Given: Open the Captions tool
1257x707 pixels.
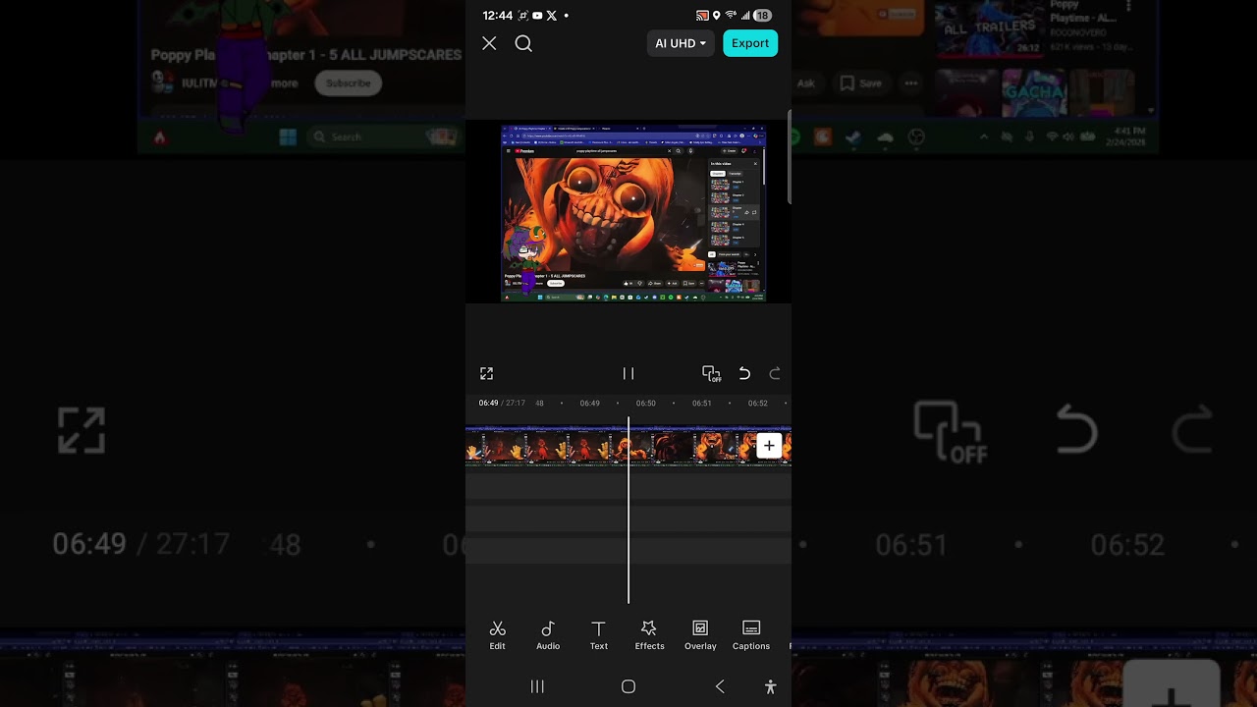Looking at the screenshot, I should click(751, 635).
